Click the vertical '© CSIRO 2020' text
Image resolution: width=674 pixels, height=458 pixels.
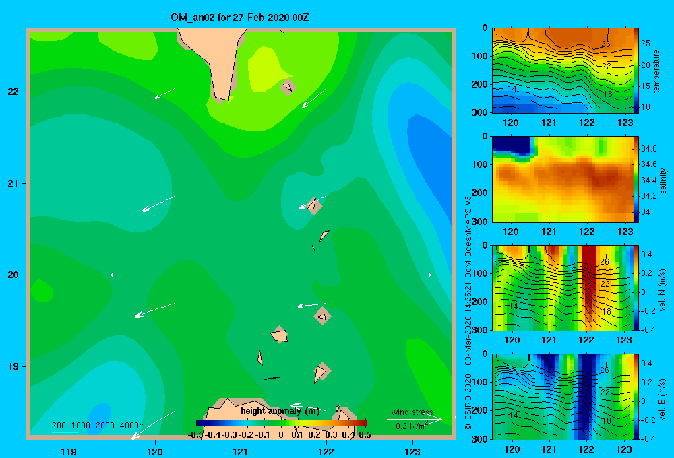coord(468,401)
